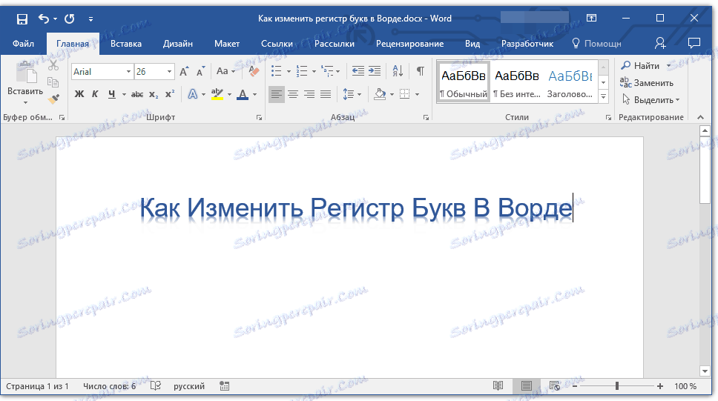Open the Выделить dropdown

coord(651,100)
